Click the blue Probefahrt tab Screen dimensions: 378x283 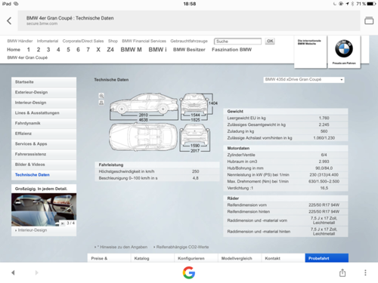coord(327,258)
